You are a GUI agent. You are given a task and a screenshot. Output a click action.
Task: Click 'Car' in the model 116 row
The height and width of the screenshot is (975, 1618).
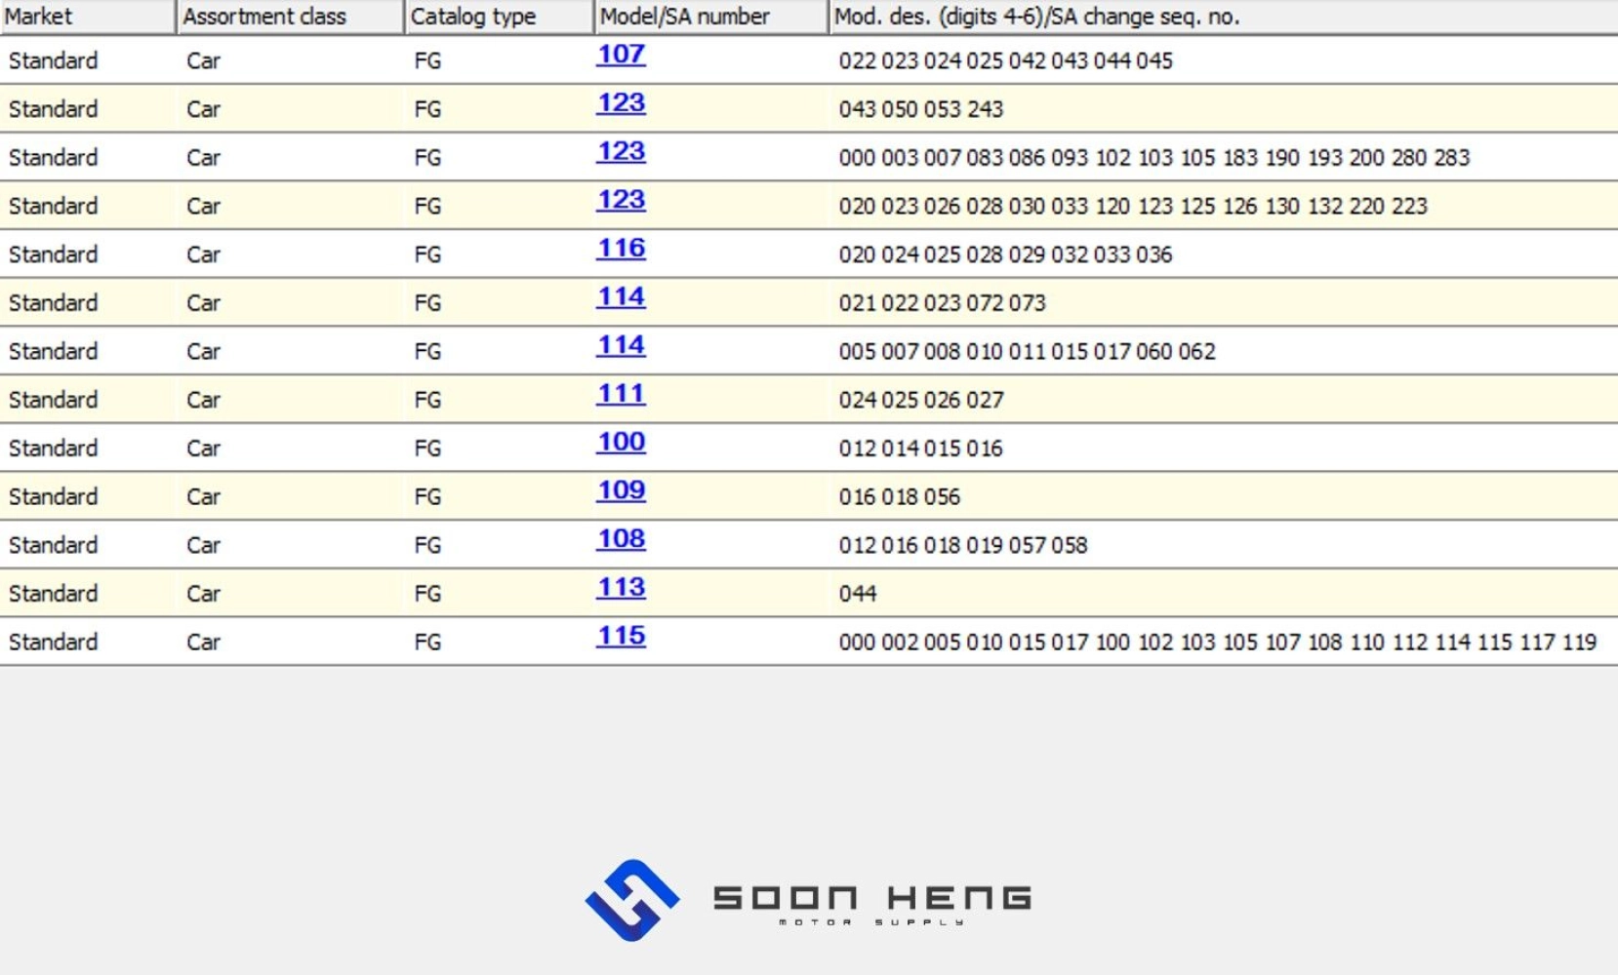pyautogui.click(x=203, y=254)
